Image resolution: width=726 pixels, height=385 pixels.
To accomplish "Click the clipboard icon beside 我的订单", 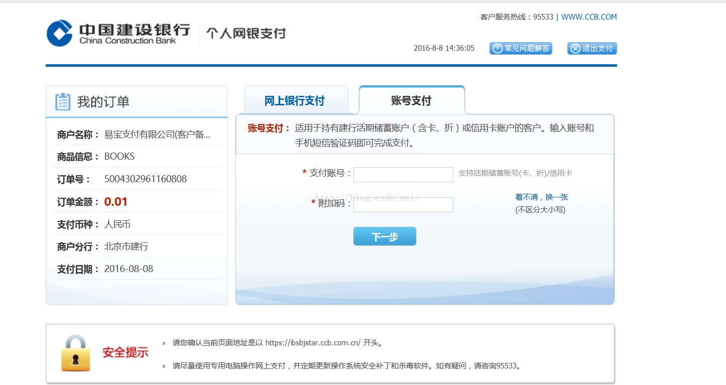I will click(x=63, y=102).
